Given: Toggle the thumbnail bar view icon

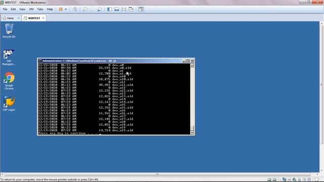Looking at the screenshot, I should pos(117,9).
